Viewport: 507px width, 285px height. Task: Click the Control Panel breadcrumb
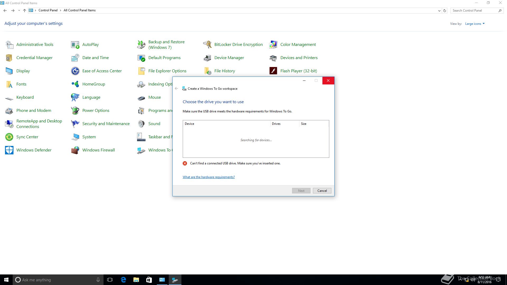48,10
